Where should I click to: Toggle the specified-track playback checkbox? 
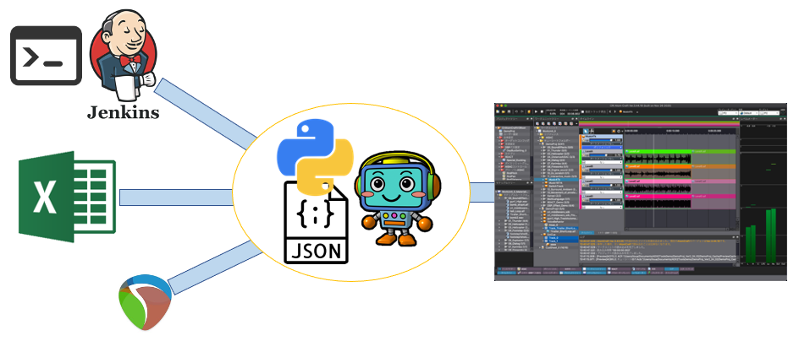click(x=582, y=111)
